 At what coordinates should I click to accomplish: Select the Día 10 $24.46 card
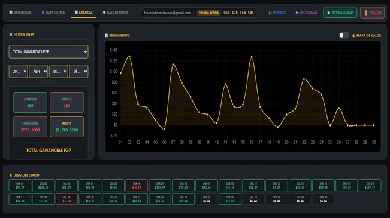click(230, 185)
